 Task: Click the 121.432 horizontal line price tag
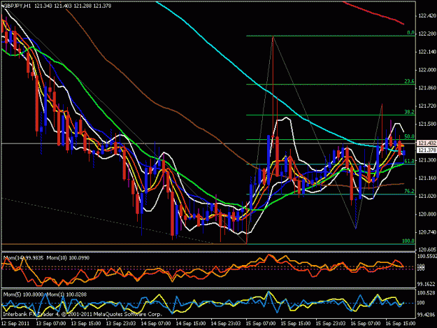pyautogui.click(x=427, y=143)
